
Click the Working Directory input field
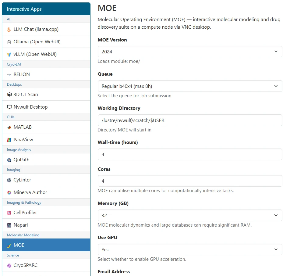[190, 120]
